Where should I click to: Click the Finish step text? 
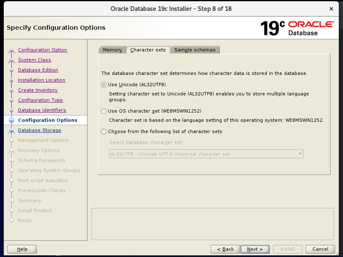tap(25, 221)
